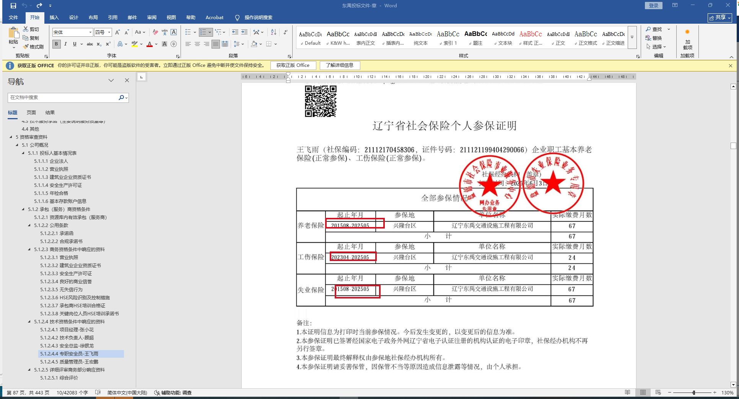This screenshot has width=739, height=399.
Task: Click the 了解详细信息 button
Action: tap(340, 65)
